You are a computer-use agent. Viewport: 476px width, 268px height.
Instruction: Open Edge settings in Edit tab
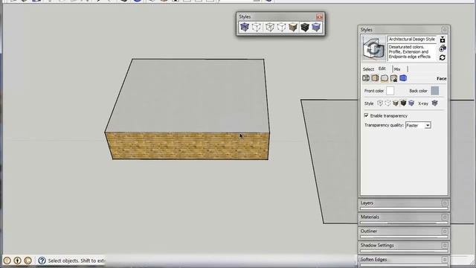(x=366, y=78)
